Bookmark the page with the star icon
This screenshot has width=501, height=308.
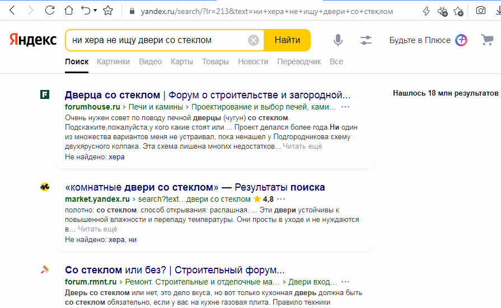(x=108, y=11)
